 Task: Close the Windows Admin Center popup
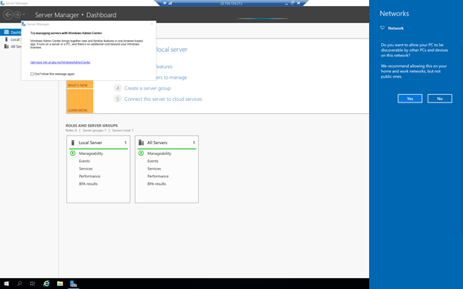152,24
